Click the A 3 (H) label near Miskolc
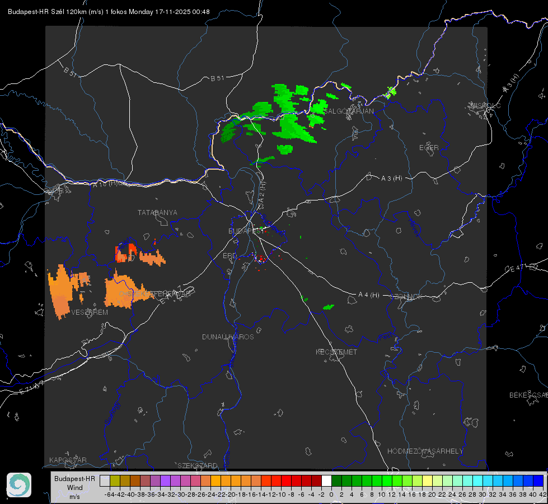548x504 pixels. coord(511,83)
